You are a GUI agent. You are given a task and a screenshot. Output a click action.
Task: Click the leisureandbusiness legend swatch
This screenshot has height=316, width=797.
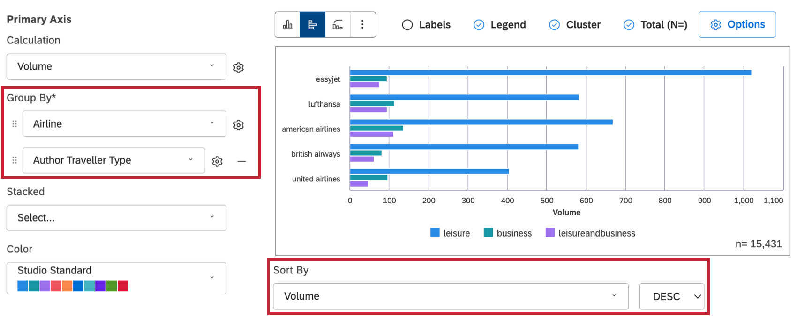550,233
